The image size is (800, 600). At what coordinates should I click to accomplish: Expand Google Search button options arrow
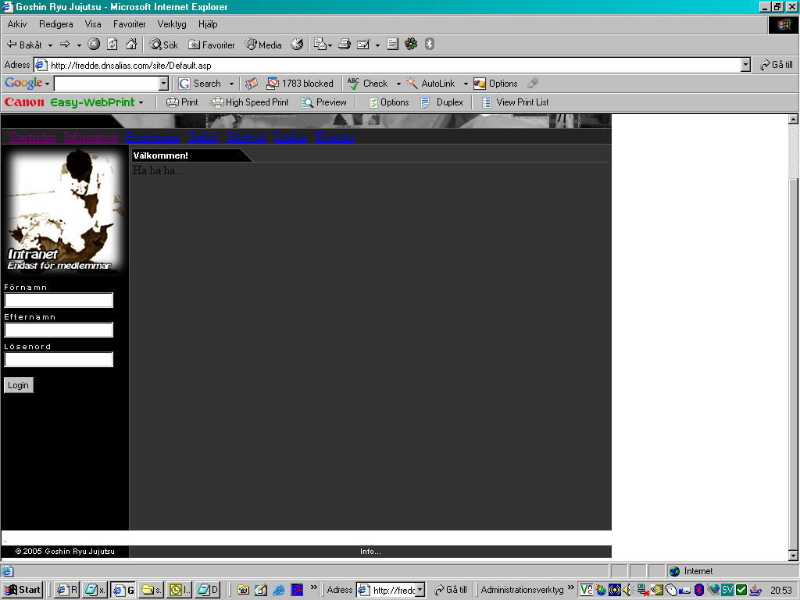[x=231, y=84]
